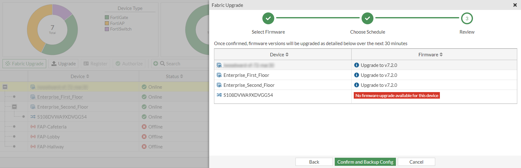Screen dimensions: 521x168
Task: Click the Select Firmware checkmark step circle
Action: click(268, 18)
